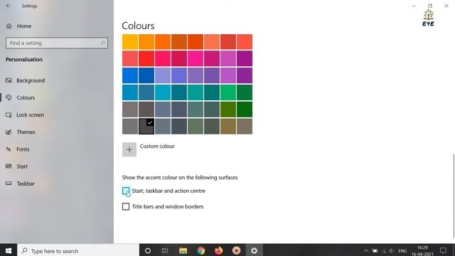Click the Find a setting search box

pos(57,43)
